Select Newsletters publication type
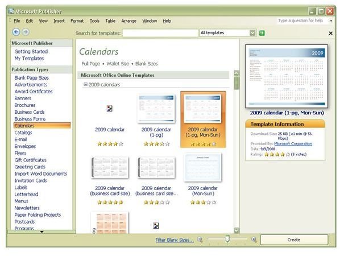 27,208
